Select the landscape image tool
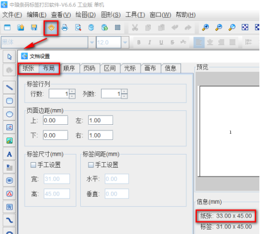 point(9,141)
